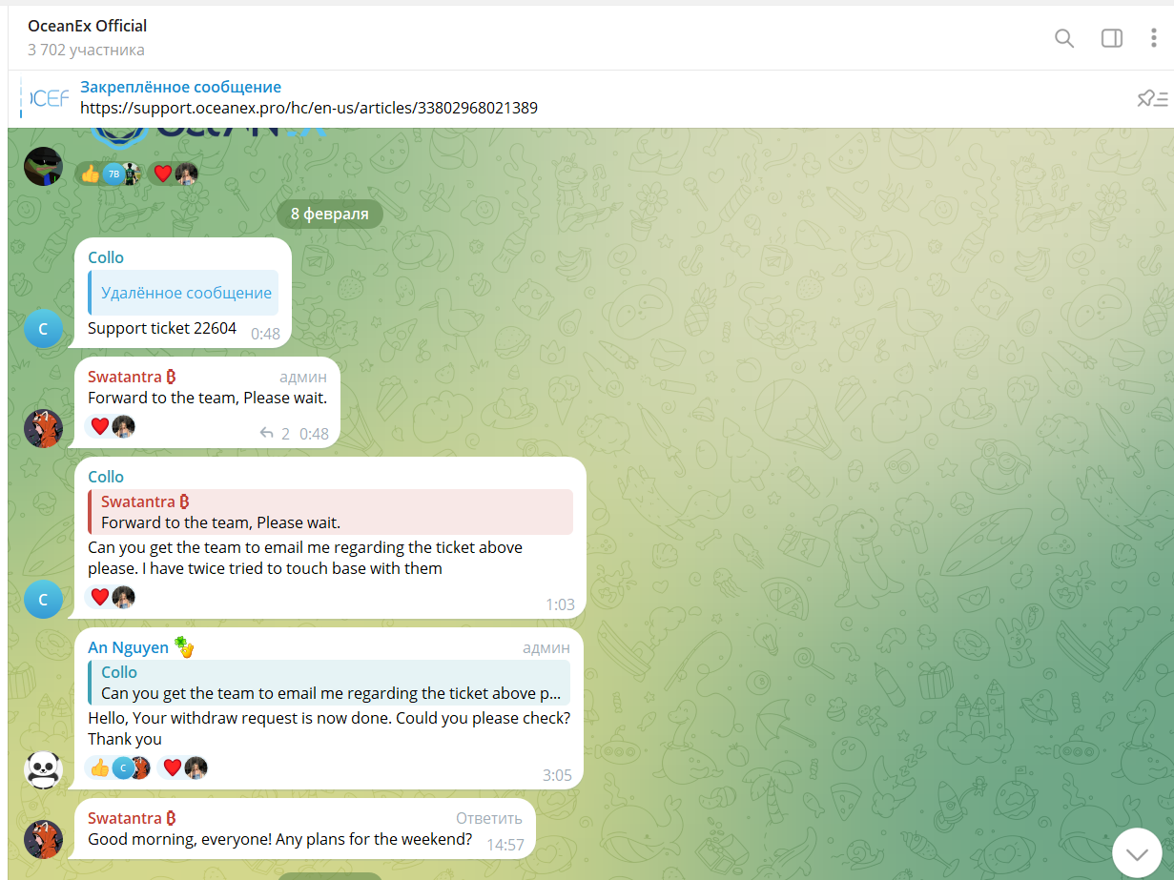Open Collo's avatar next to Support ticket message
The height and width of the screenshot is (880, 1174).
(43, 328)
